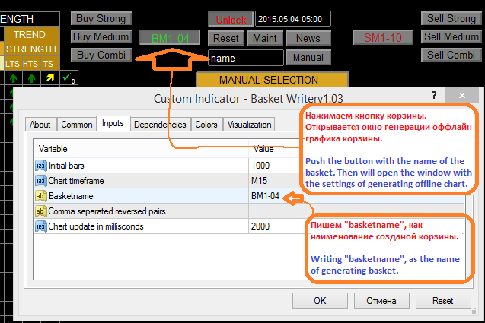Click the dialog help question mark
The image size is (485, 323).
point(434,95)
